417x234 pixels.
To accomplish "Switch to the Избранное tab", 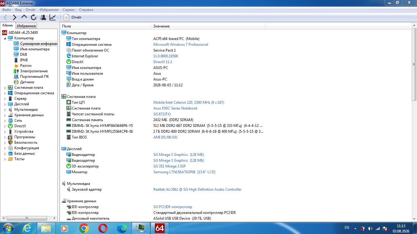I will point(26,26).
